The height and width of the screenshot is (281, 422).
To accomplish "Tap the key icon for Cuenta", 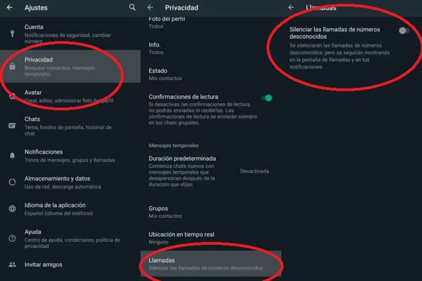I will [x=12, y=34].
